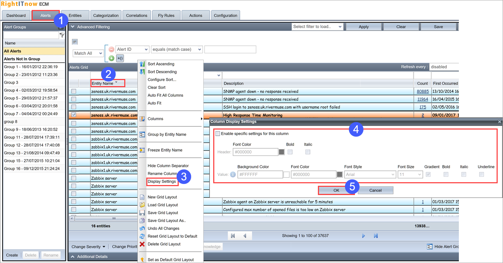
Task: Click the green plus add-condition icon
Action: coord(111,58)
